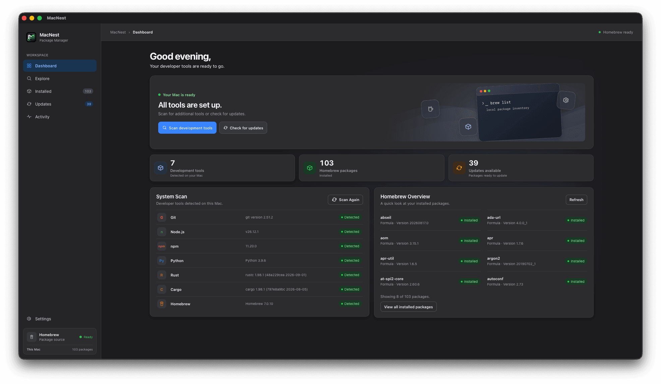The height and width of the screenshot is (384, 661).
Task: Click the ada-url package entry
Action: point(537,220)
